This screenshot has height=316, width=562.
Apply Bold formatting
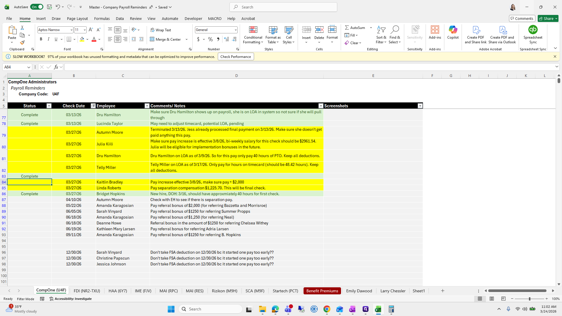[41, 39]
